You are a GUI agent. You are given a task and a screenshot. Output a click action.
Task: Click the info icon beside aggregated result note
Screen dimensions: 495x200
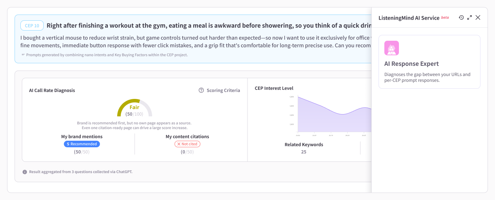25,172
